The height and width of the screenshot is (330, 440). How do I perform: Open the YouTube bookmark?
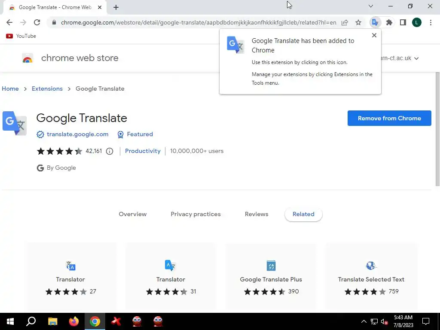coord(21,36)
